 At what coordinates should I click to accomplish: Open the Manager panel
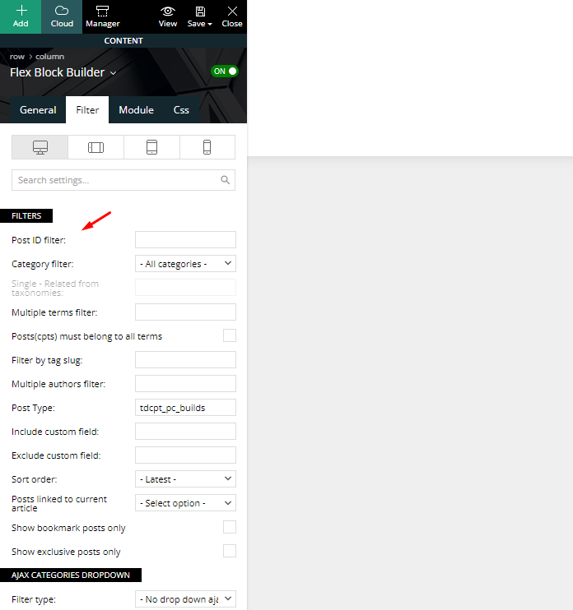[102, 16]
